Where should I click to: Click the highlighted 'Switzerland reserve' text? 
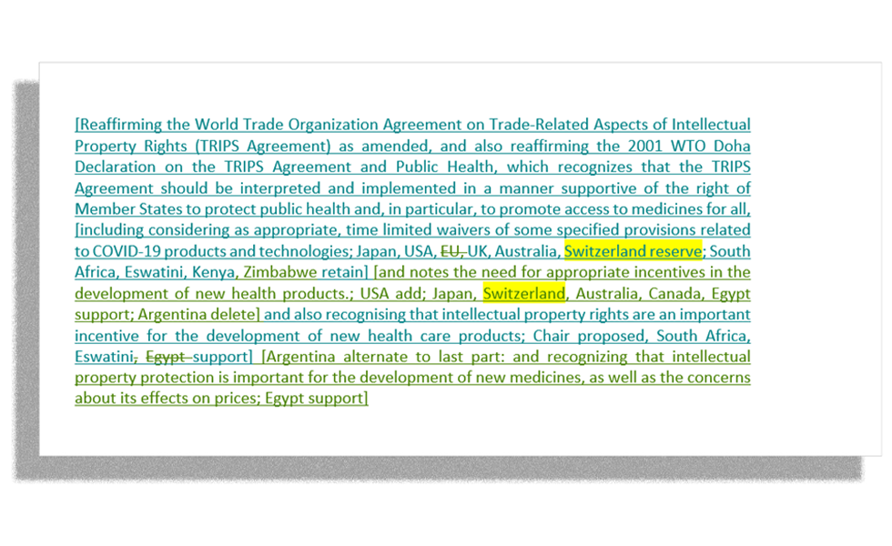[x=633, y=251]
